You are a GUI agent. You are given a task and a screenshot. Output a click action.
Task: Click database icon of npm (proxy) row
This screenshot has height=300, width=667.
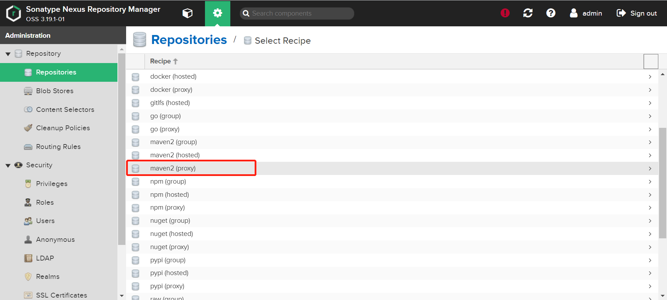click(x=135, y=208)
